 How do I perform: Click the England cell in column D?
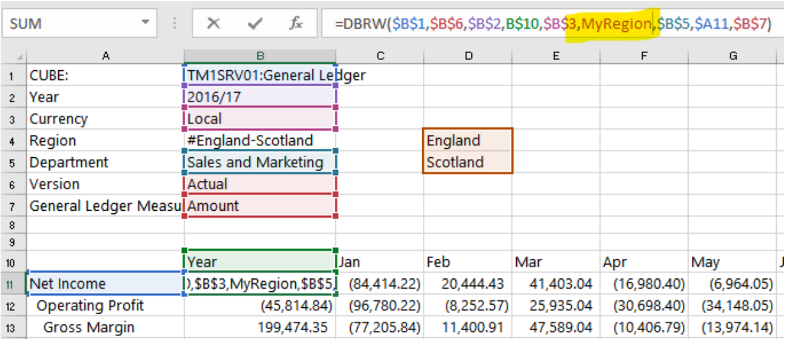click(468, 141)
